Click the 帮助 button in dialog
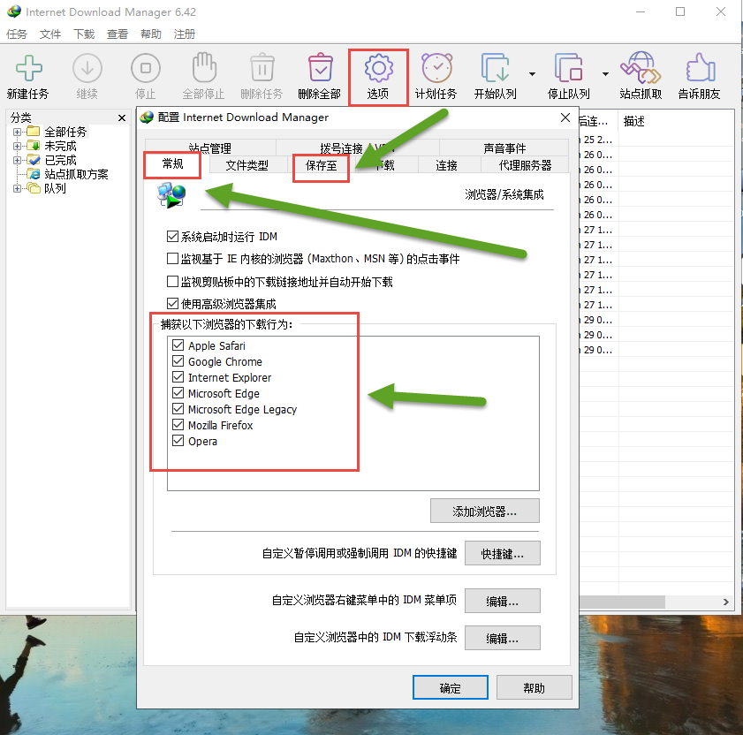743x735 pixels. tap(534, 687)
